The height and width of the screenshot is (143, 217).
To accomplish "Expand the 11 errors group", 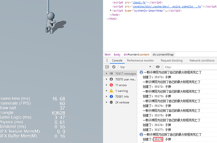I will coord(106,85).
